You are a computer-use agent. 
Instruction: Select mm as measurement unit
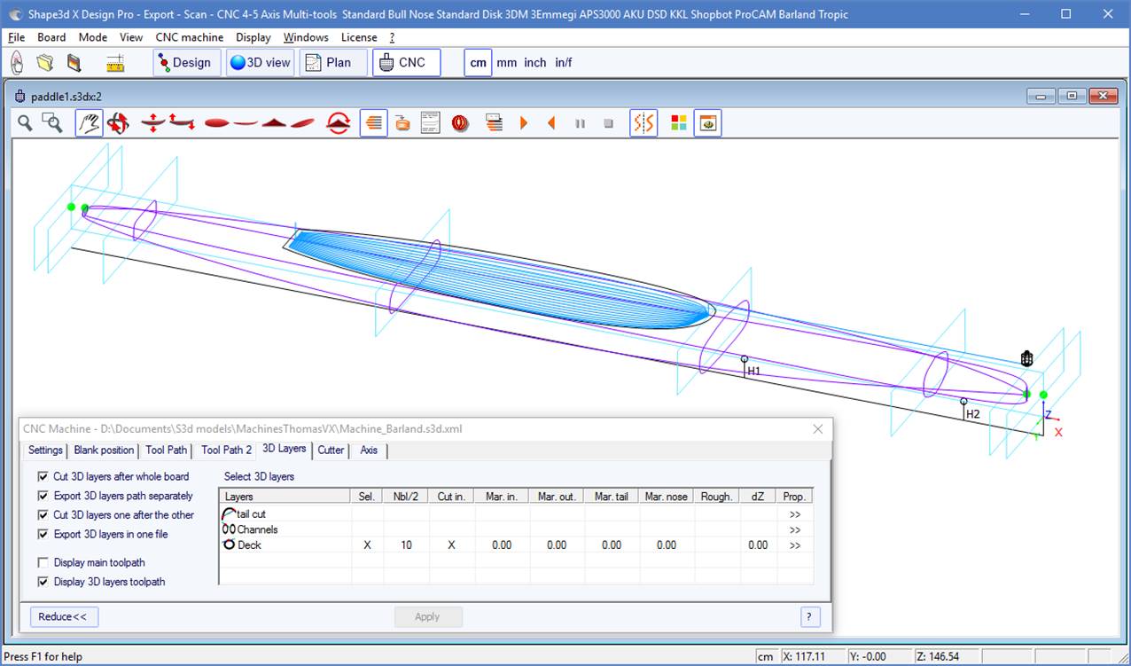[x=506, y=63]
